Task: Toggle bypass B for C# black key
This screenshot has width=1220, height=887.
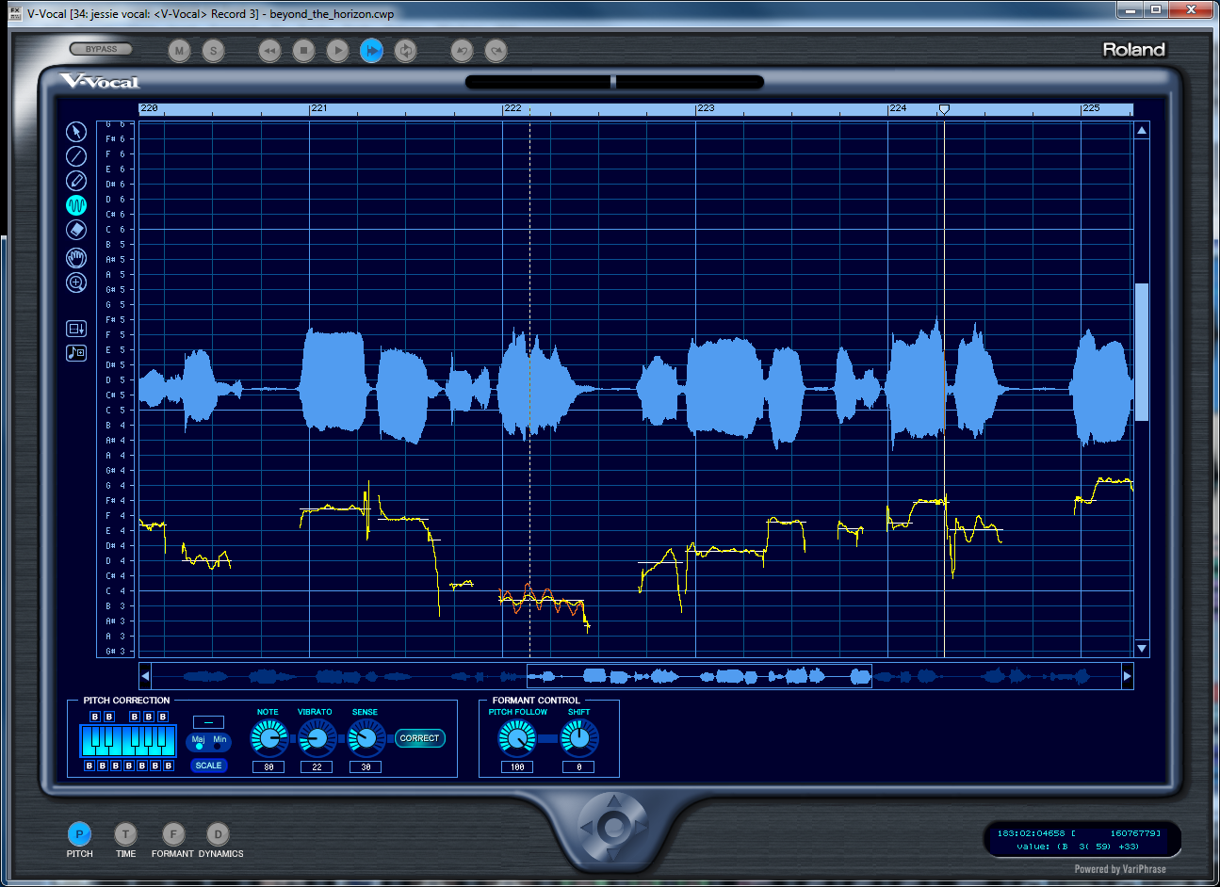Action: [x=95, y=717]
